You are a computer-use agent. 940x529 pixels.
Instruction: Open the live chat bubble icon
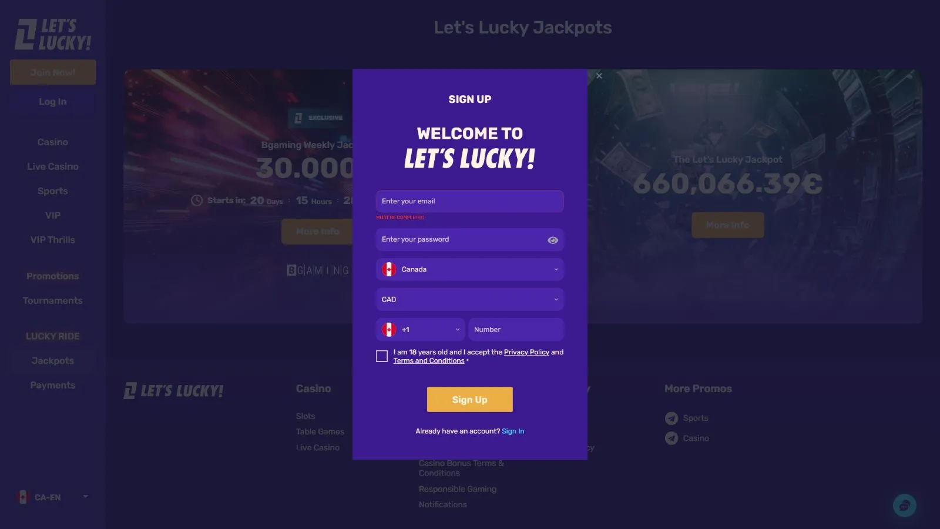(x=905, y=505)
